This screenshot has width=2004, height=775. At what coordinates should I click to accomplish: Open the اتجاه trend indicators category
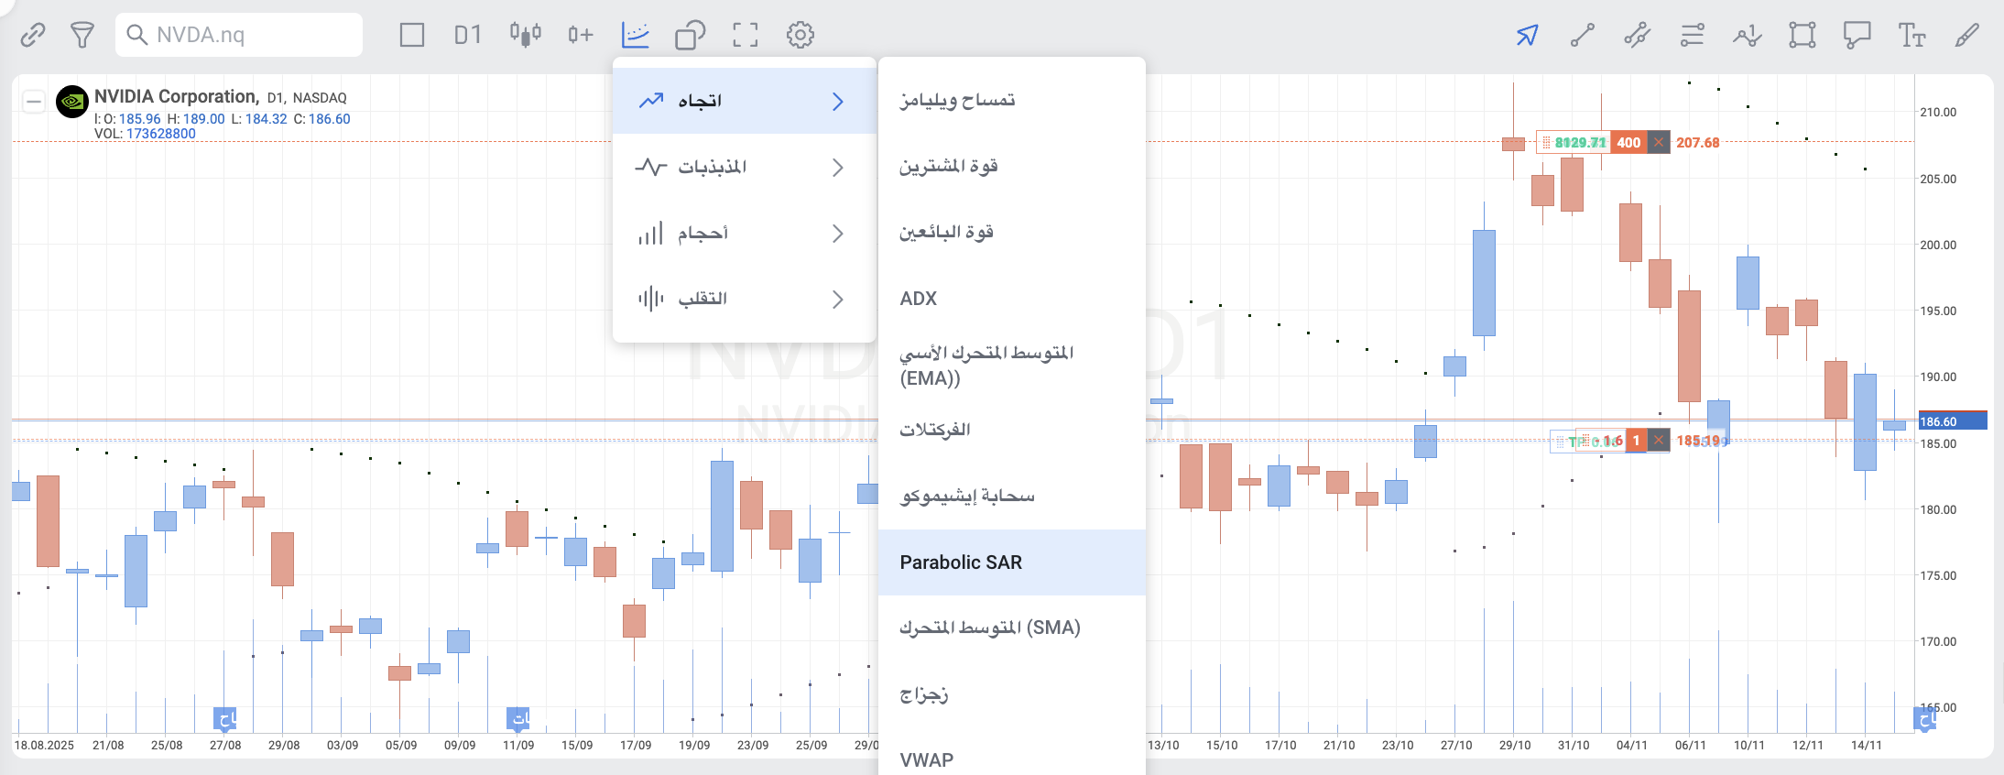745,101
